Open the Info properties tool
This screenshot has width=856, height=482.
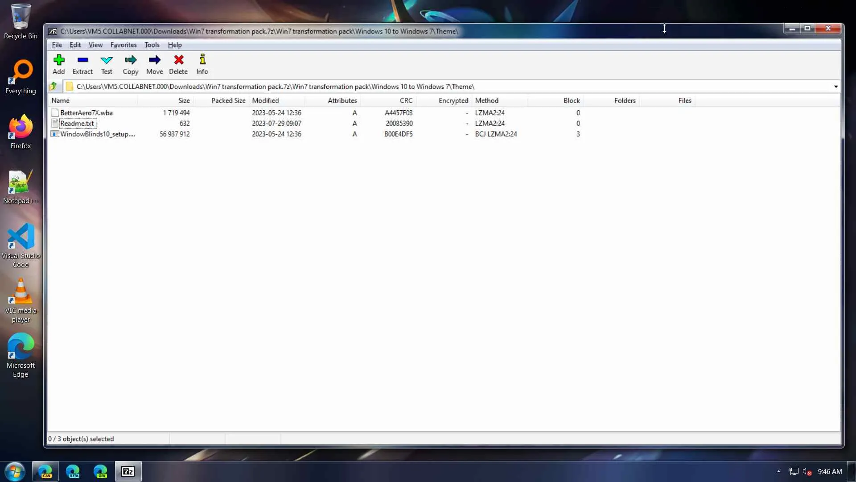click(202, 64)
